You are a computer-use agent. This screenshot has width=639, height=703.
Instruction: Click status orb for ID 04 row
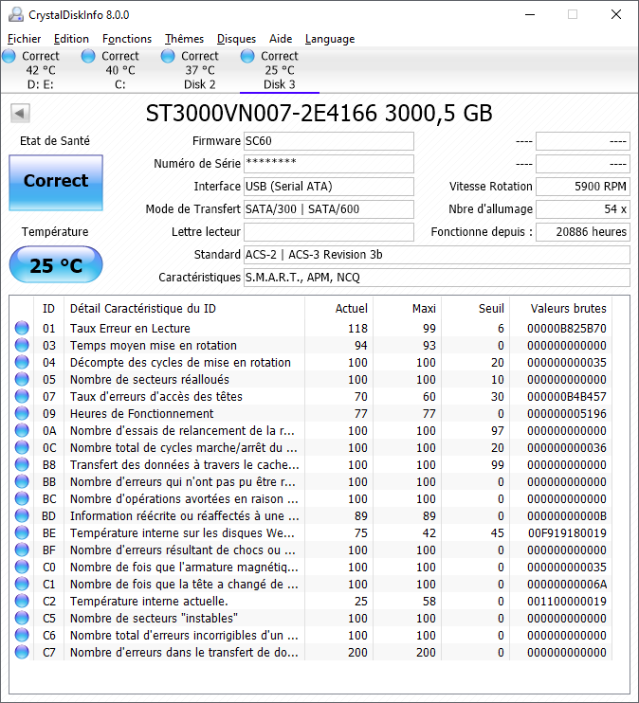pos(22,362)
